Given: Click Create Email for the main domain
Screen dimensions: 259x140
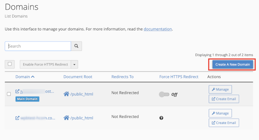Looking at the screenshot, I should coord(224,99).
